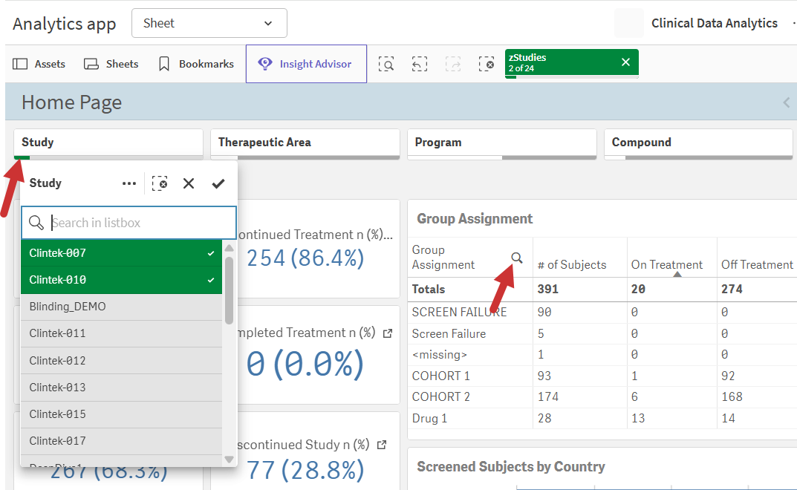The image size is (797, 490).
Task: Open Discontinued Study KPI external link icon
Action: [x=382, y=445]
